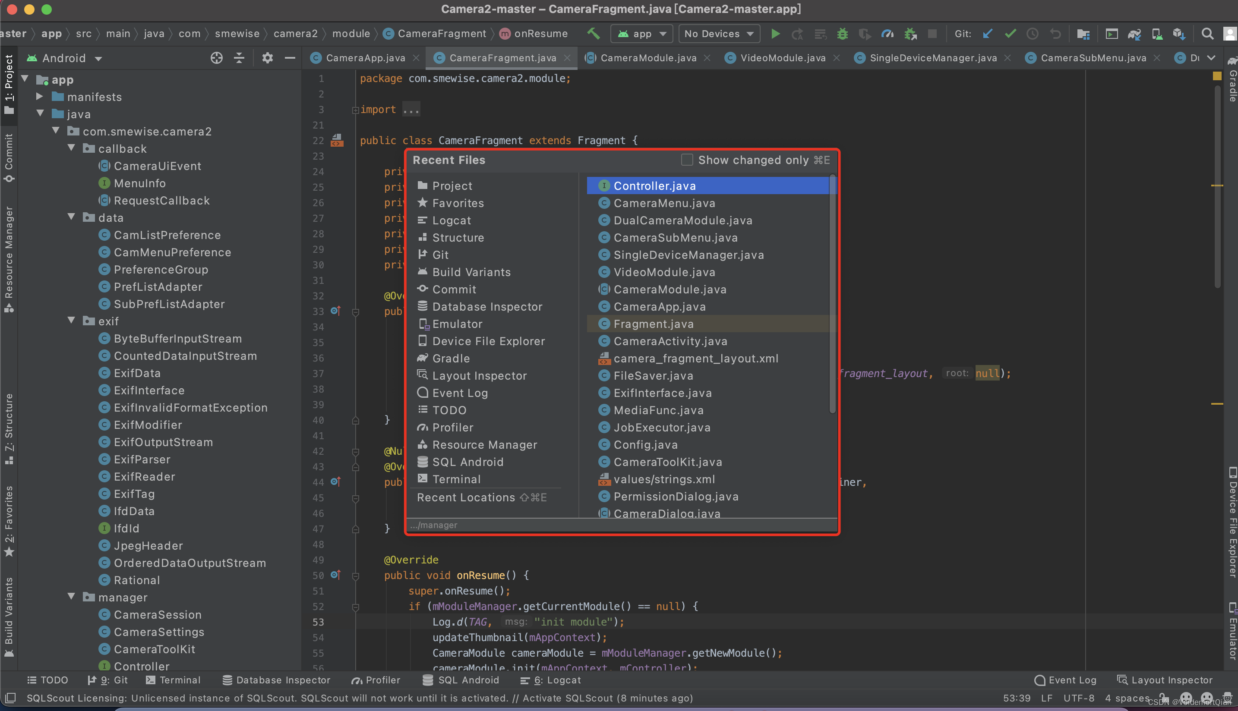Viewport: 1238px width, 711px height.
Task: Show hidden editor tabs dropdown arrow
Action: coord(1211,58)
